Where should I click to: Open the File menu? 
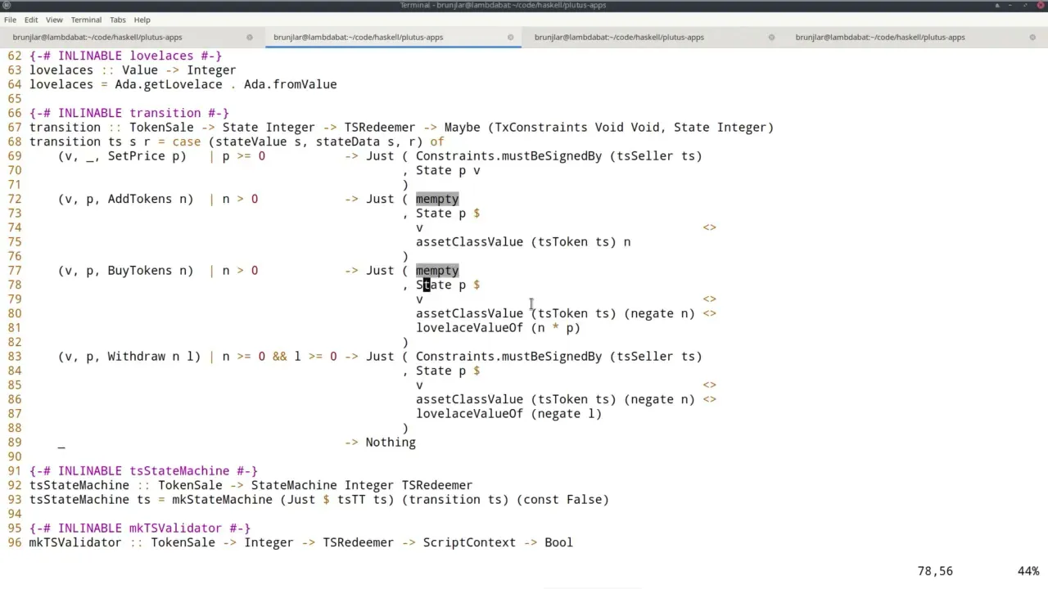tap(10, 20)
